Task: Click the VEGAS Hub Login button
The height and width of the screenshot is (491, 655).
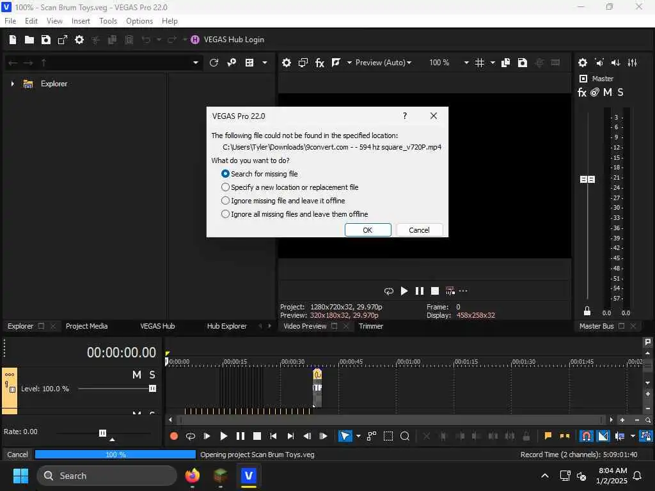Action: tap(227, 40)
